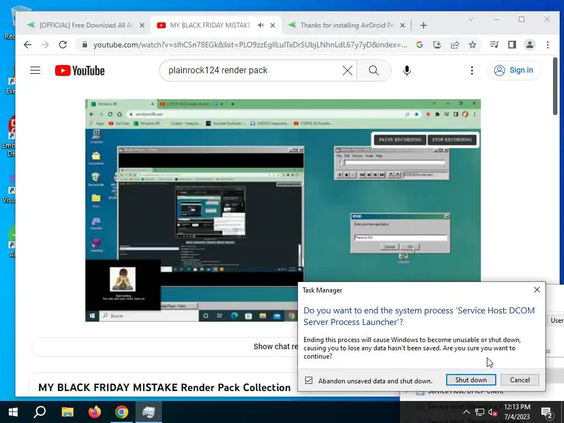
Task: Close the Task Manager confirmation dialog
Action: [536, 290]
